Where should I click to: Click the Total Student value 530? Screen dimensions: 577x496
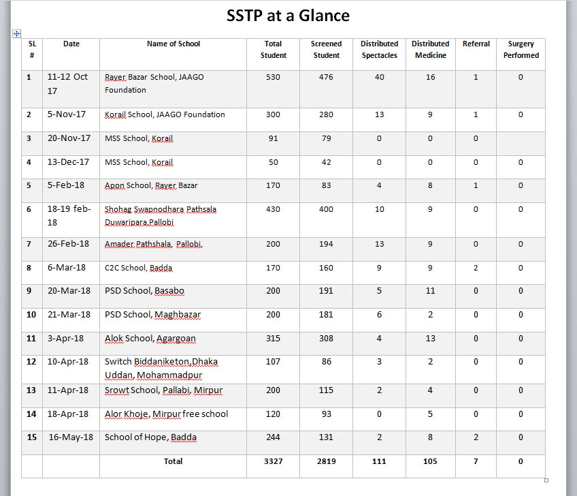[x=273, y=77]
